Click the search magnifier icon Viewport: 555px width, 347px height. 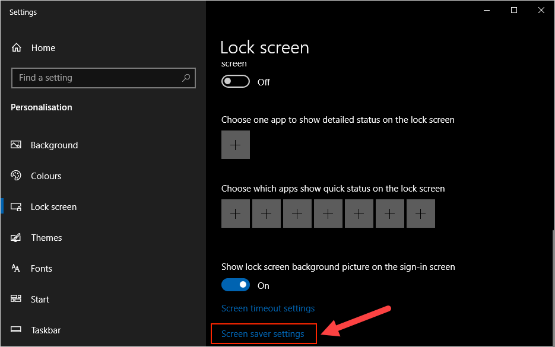tap(186, 78)
